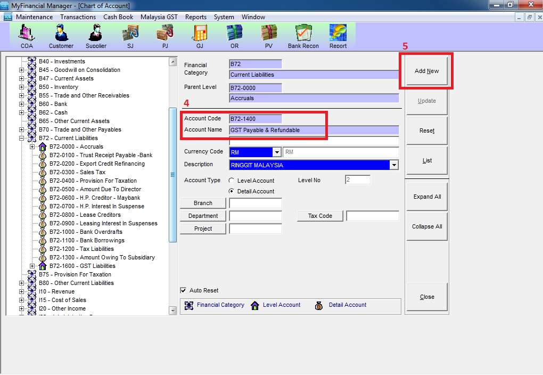This screenshot has height=375, width=543.
Task: Launch the SJ sales journal icon
Action: pos(130,36)
